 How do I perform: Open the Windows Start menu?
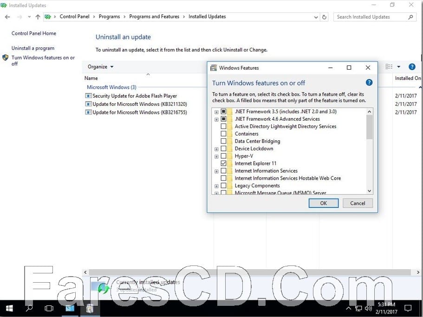(9, 308)
